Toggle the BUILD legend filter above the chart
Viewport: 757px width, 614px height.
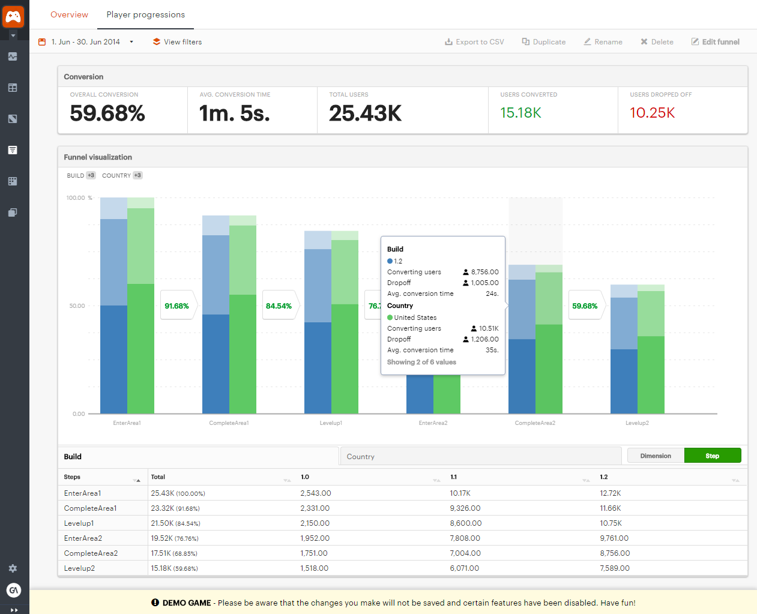click(x=80, y=175)
